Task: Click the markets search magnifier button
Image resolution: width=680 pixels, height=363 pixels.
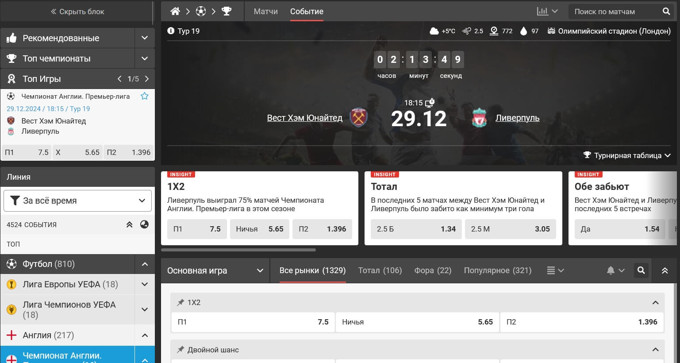Action: [641, 270]
